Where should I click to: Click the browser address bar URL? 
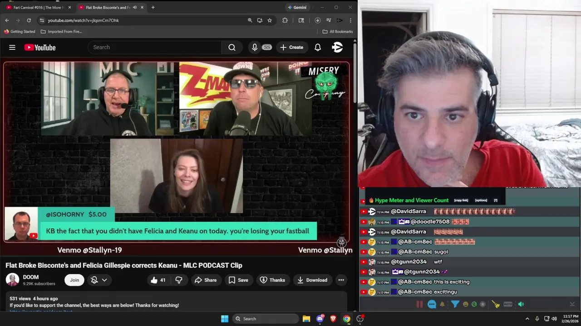[84, 20]
